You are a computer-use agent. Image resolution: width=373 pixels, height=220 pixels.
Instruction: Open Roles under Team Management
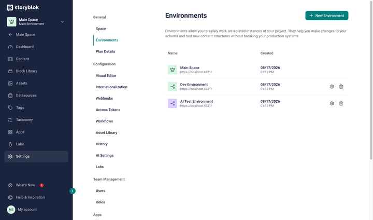coord(100,202)
